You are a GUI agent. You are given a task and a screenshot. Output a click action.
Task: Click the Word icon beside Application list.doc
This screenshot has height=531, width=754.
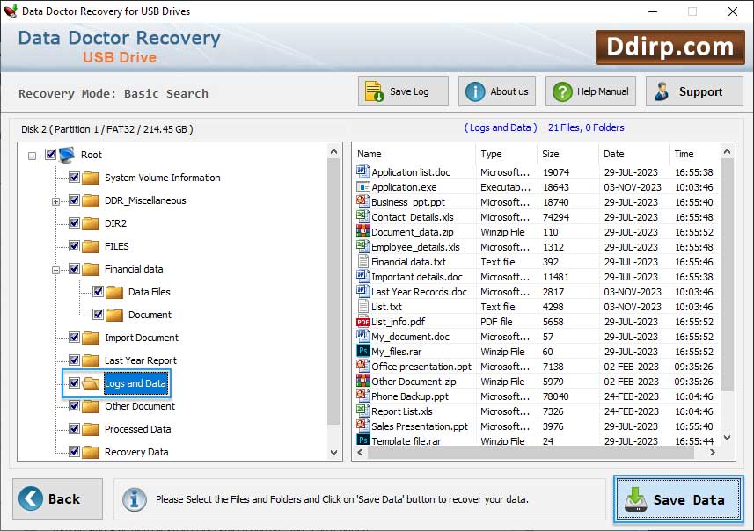[362, 171]
